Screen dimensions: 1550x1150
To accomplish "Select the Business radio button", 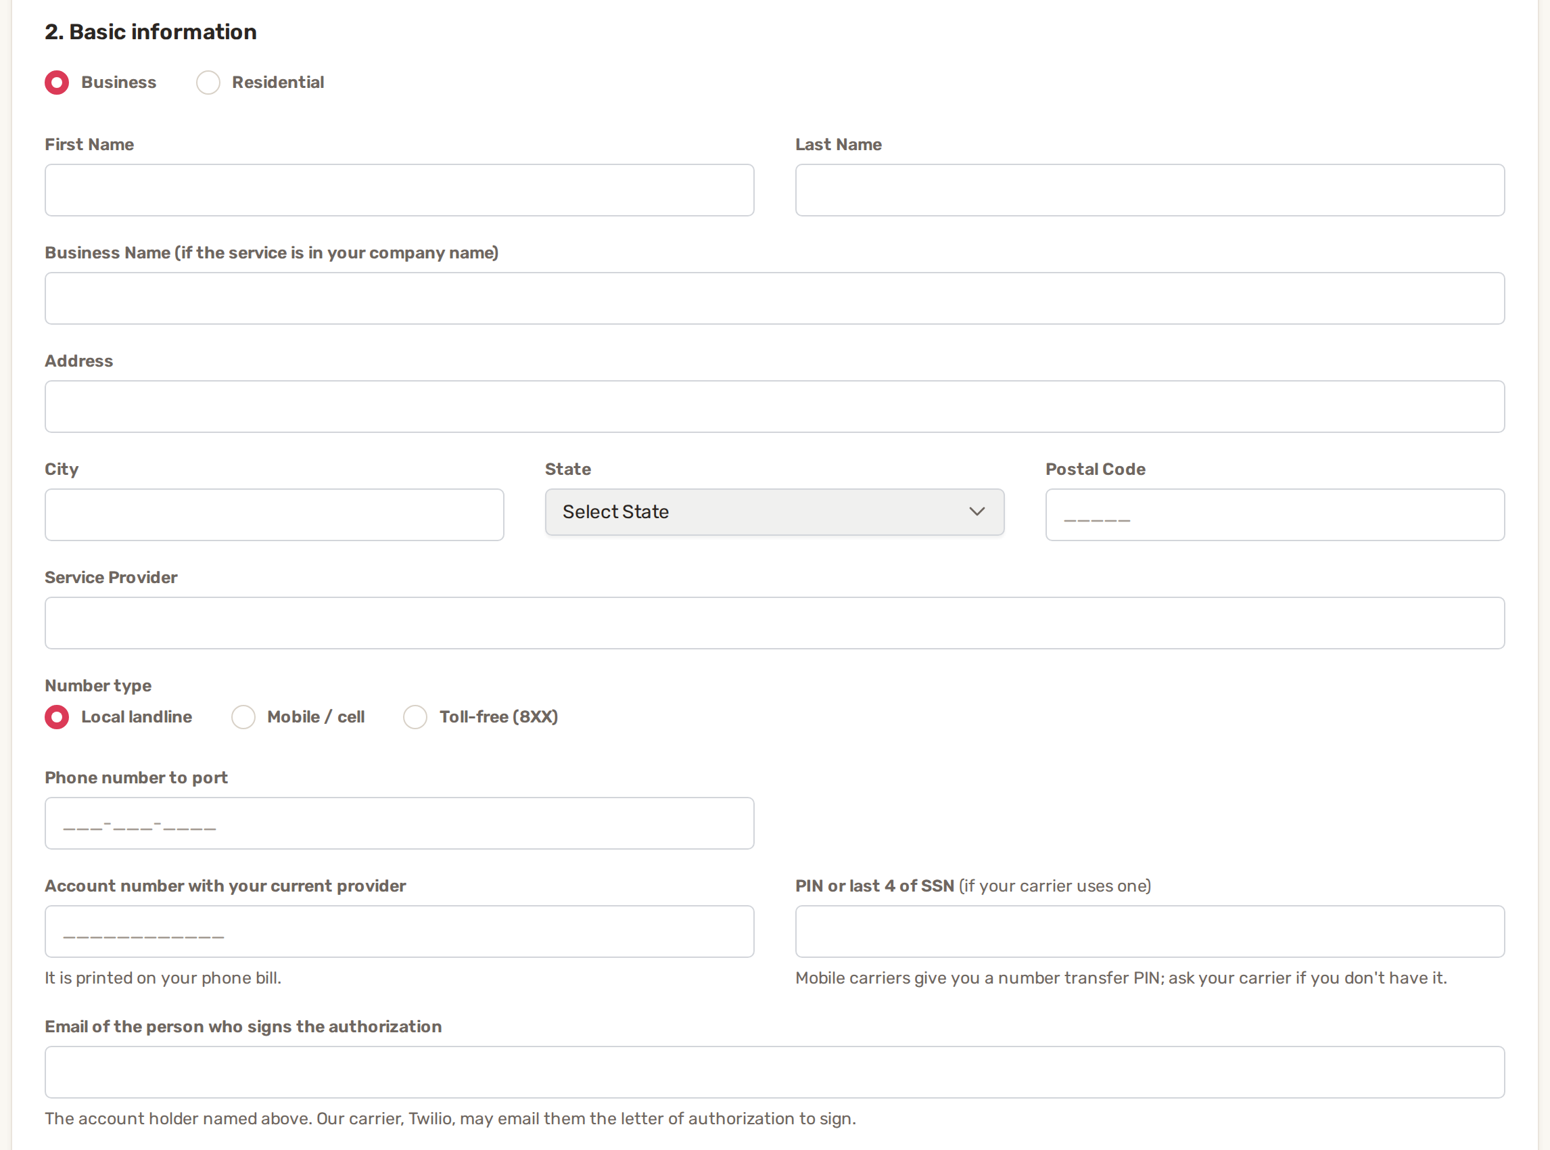I will pyautogui.click(x=57, y=82).
